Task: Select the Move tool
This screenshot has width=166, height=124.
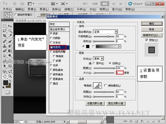Action: coord(10,26)
